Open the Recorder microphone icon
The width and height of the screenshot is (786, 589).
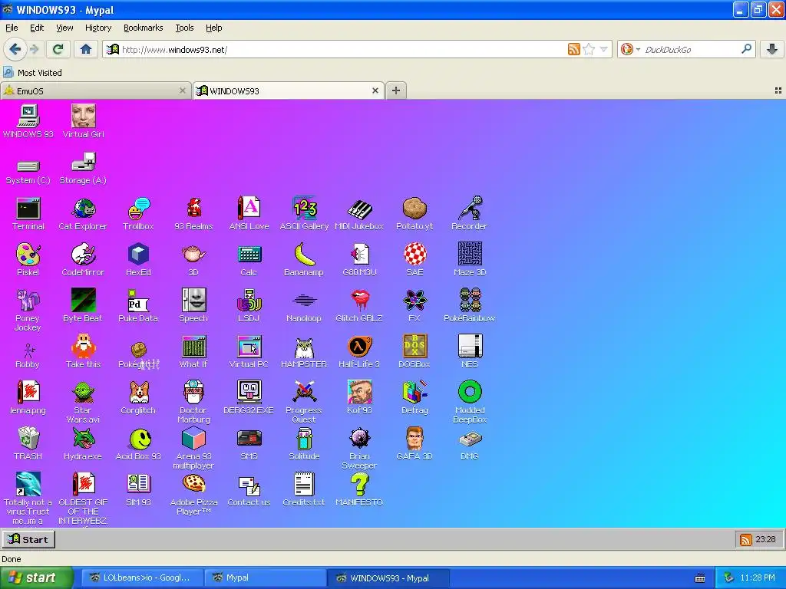[x=470, y=214]
